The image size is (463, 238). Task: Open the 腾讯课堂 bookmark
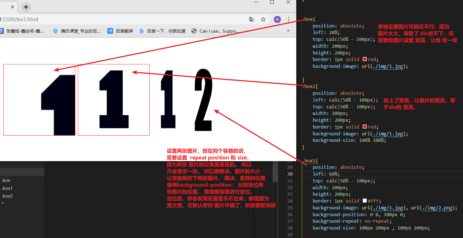77,31
